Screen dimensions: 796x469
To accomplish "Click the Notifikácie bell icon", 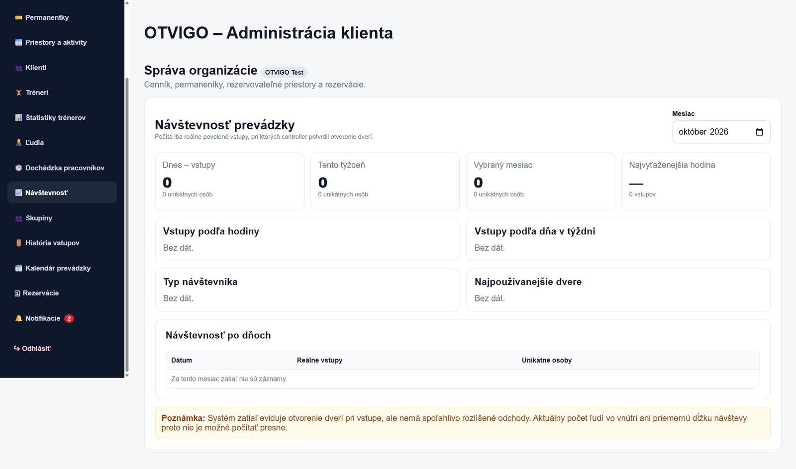I will 18,318.
